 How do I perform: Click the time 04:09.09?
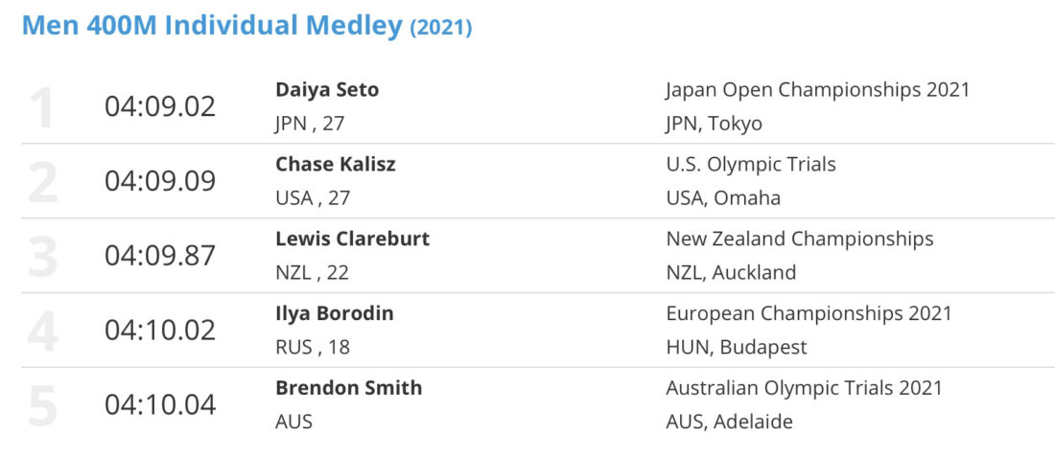click(x=160, y=182)
